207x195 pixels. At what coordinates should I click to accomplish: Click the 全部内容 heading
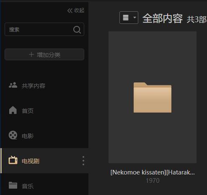pyautogui.click(x=163, y=18)
